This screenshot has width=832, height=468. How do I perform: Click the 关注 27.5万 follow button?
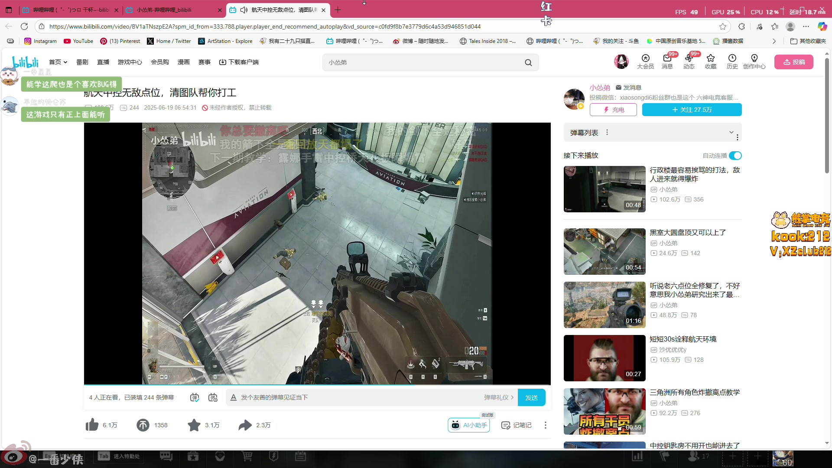pyautogui.click(x=692, y=110)
